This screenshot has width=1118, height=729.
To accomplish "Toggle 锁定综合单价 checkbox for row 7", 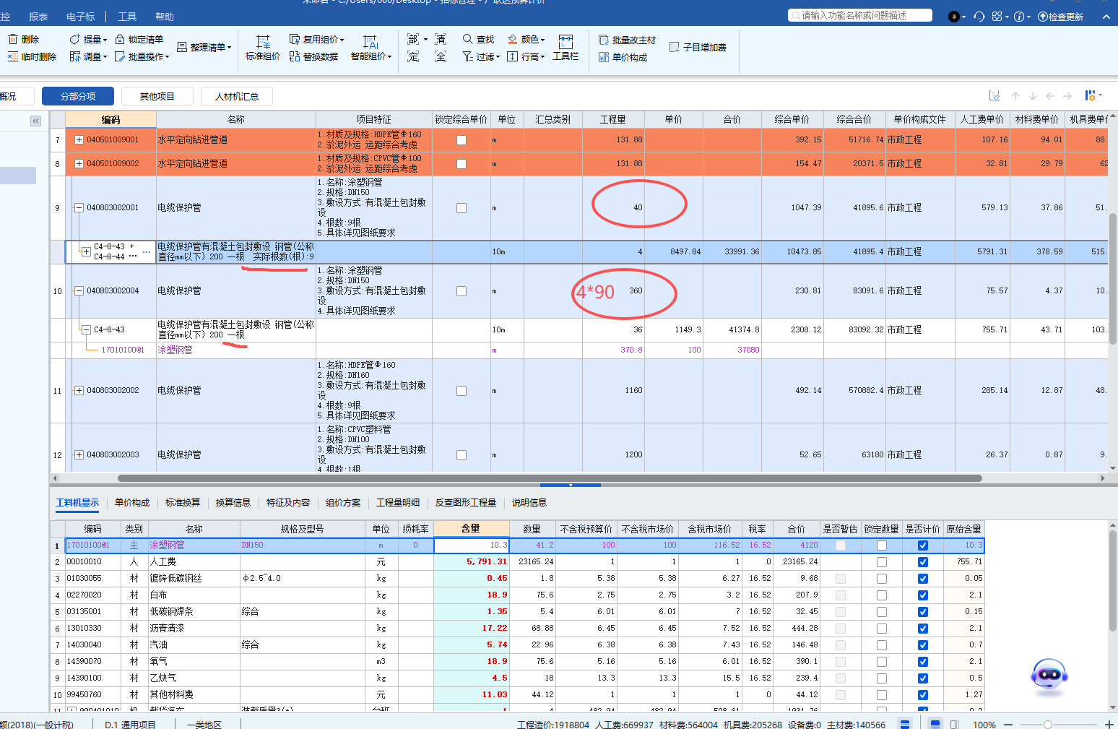I will [461, 140].
